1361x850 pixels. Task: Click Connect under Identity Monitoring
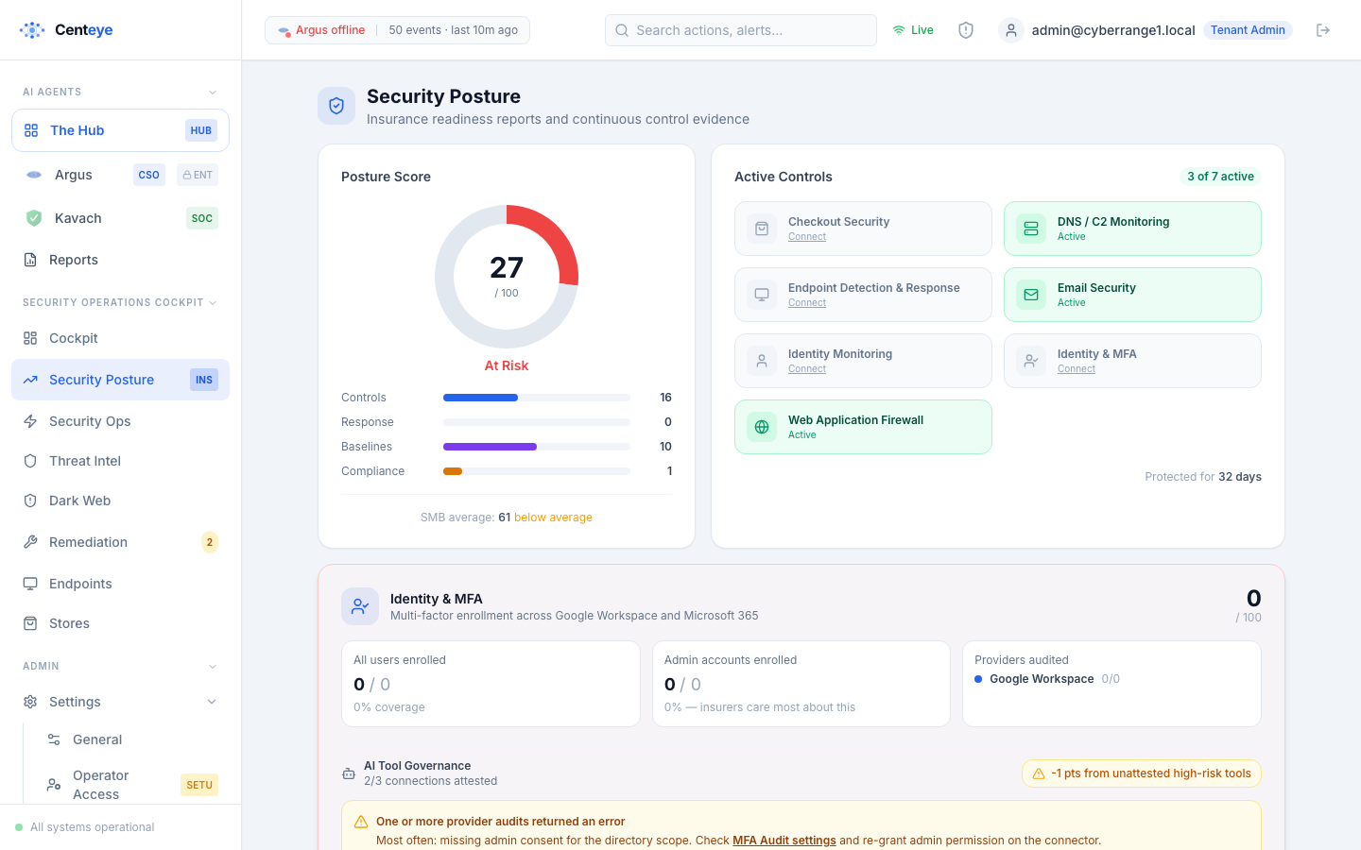click(x=807, y=369)
